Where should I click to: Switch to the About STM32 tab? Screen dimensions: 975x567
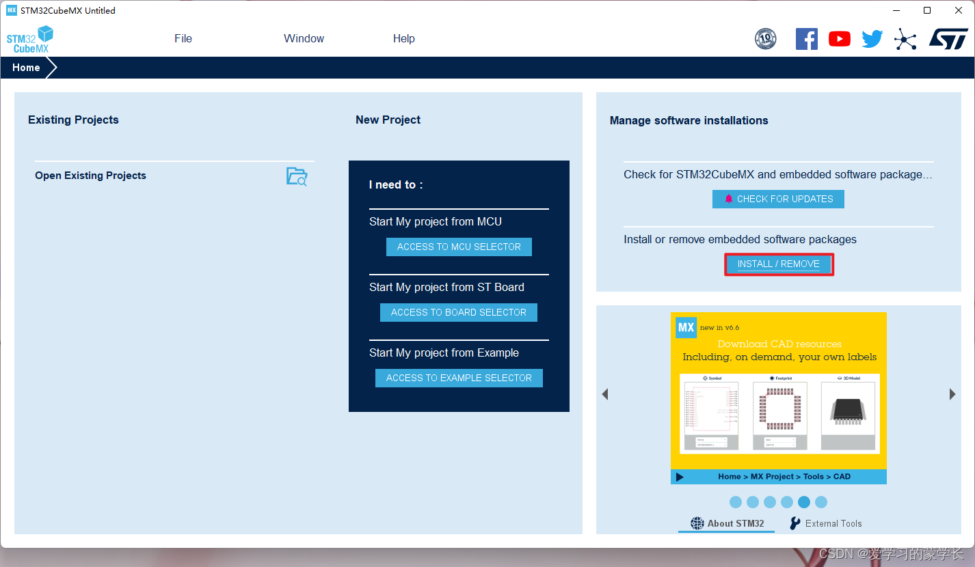tap(727, 523)
